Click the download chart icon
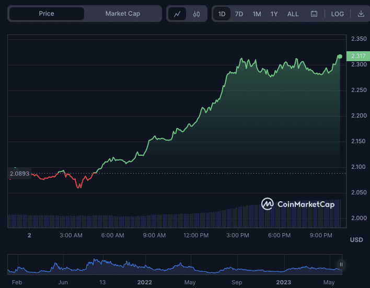 coord(361,14)
